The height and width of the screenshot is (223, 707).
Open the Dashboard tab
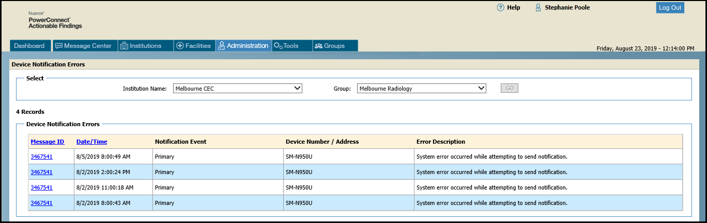(30, 46)
